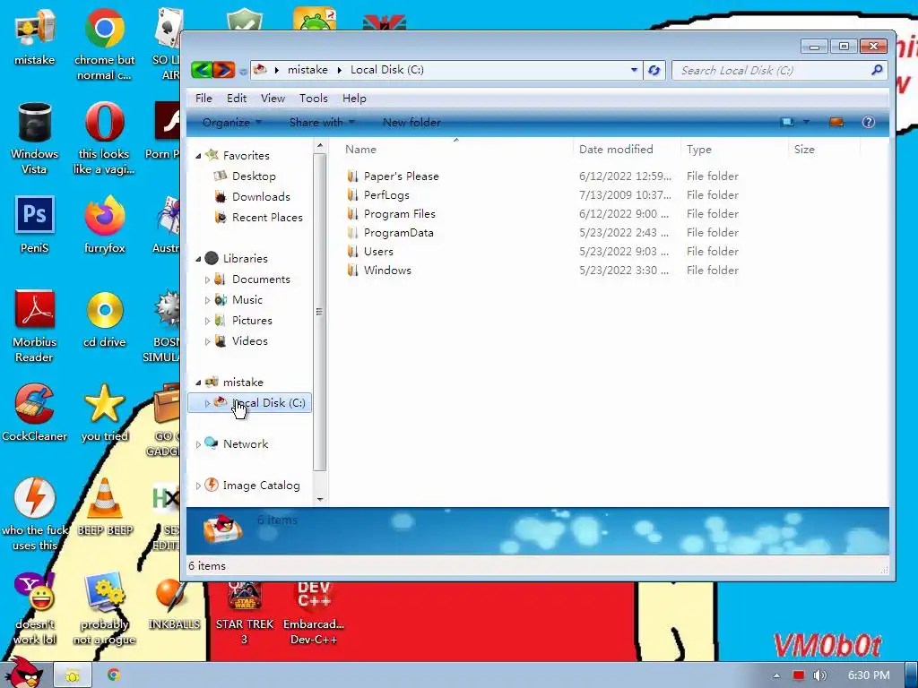The image size is (918, 688).
Task: Open the Help menu
Action: pyautogui.click(x=354, y=99)
